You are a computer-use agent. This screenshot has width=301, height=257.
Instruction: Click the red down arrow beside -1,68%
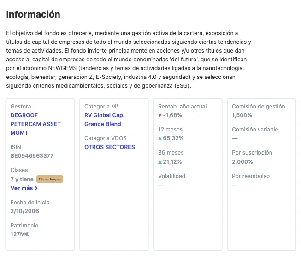[160, 115]
